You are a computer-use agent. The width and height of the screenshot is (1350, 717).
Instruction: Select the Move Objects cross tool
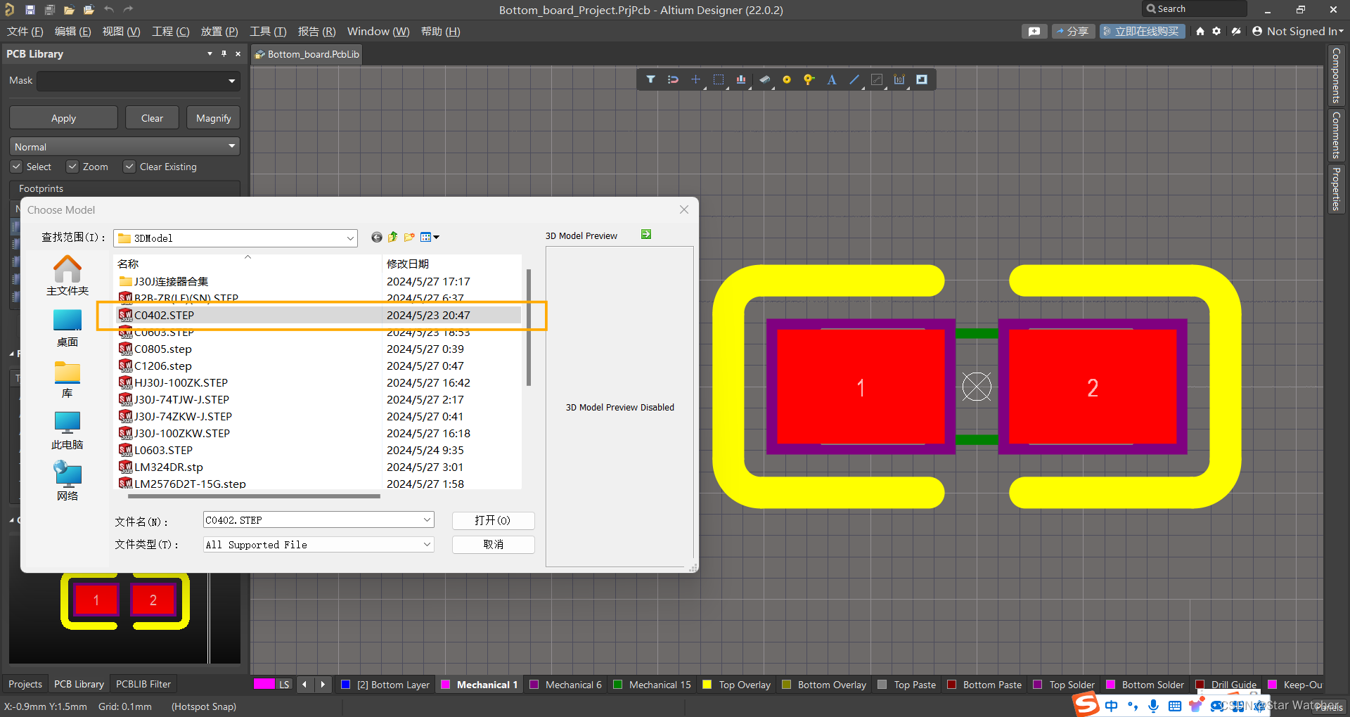tap(695, 79)
